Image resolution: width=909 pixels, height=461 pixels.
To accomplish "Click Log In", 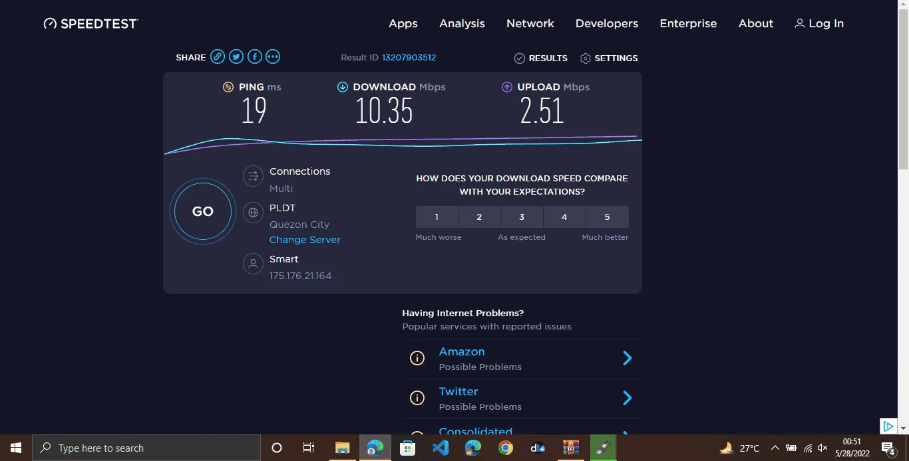I will (819, 23).
